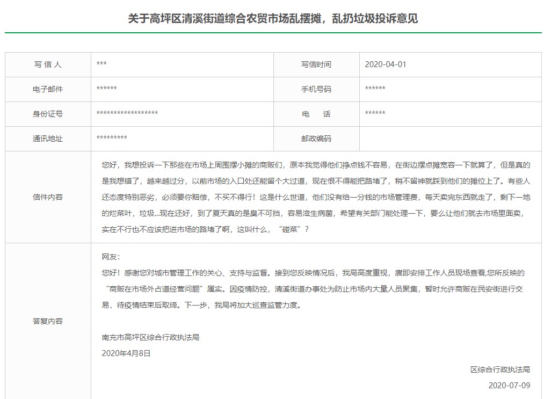
Task: Click the masked 通讯地址 value
Action: pyautogui.click(x=112, y=139)
